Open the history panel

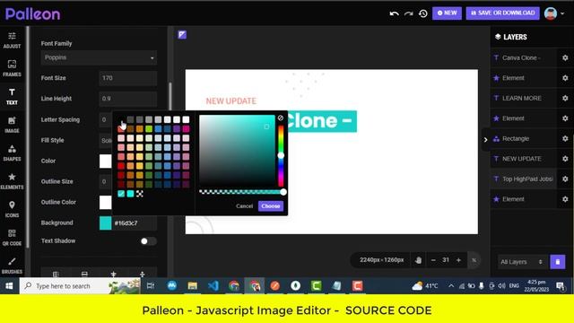[x=423, y=13]
